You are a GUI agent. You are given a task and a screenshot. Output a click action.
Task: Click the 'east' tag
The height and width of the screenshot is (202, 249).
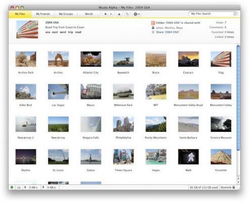pyautogui.click(x=55, y=32)
